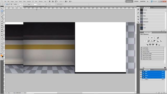Viewport: 167px width, 94px height.
Task: Click the Feather input field
Action: 19,4
